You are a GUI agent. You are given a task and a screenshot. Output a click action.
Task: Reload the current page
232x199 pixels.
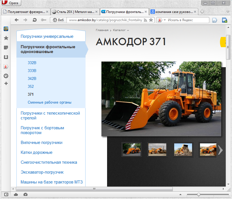click(x=35, y=20)
